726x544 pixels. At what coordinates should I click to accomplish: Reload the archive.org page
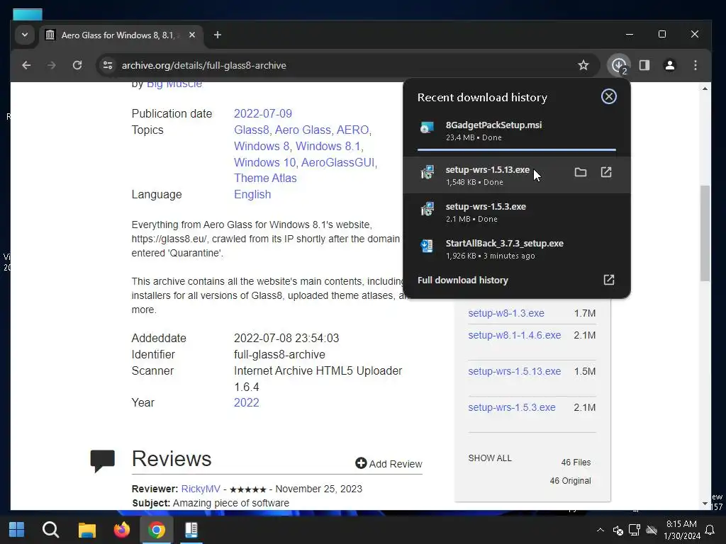(x=77, y=65)
